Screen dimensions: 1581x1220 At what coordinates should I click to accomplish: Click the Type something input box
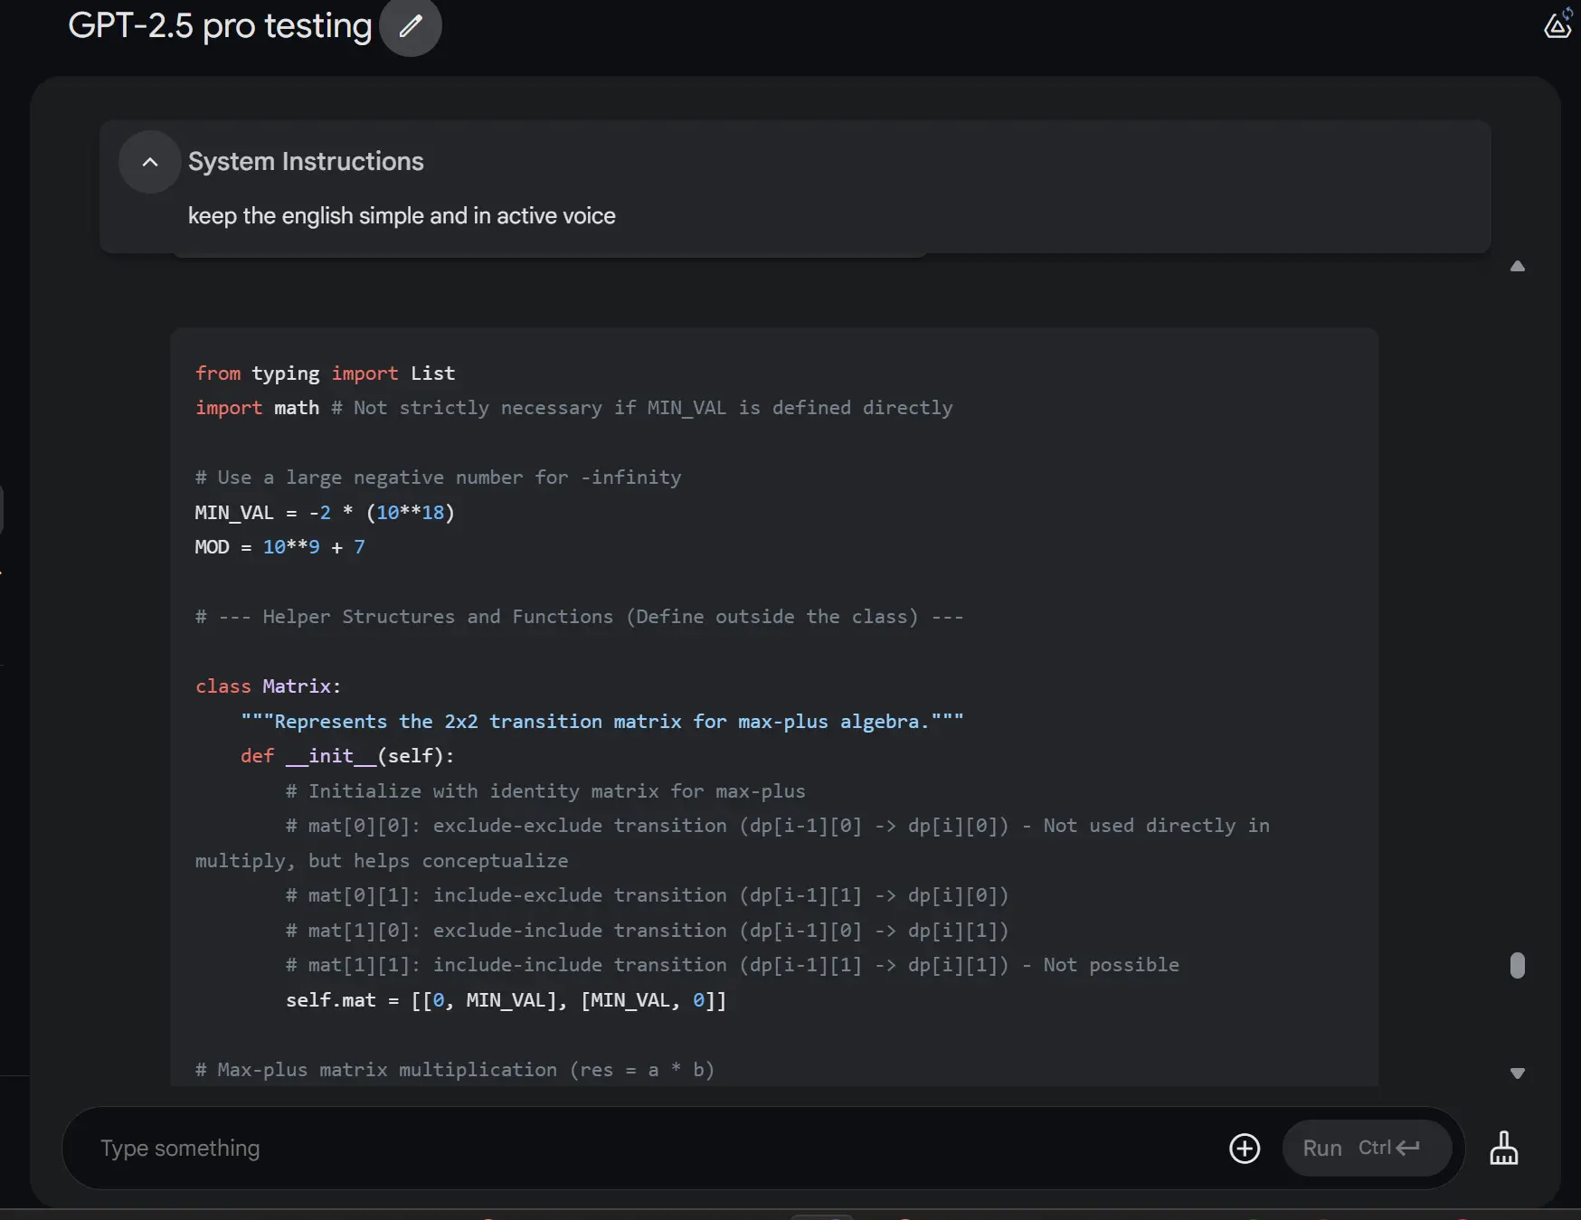(x=651, y=1149)
